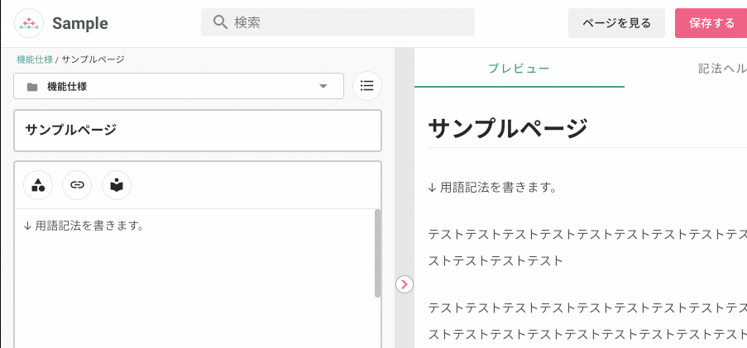Screen dimensions: 747x348
Task: Click the magnifier search icon
Action: tap(219, 21)
